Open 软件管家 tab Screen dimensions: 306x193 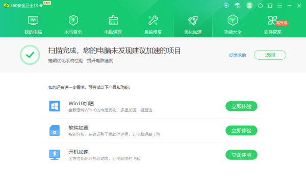click(273, 25)
